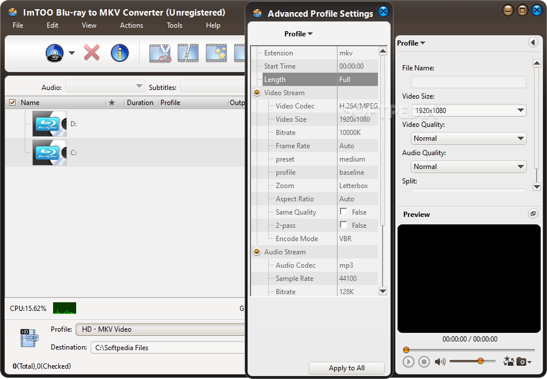Click the Sample Rate 44100 value
This screenshot has height=379, width=547.
point(358,278)
